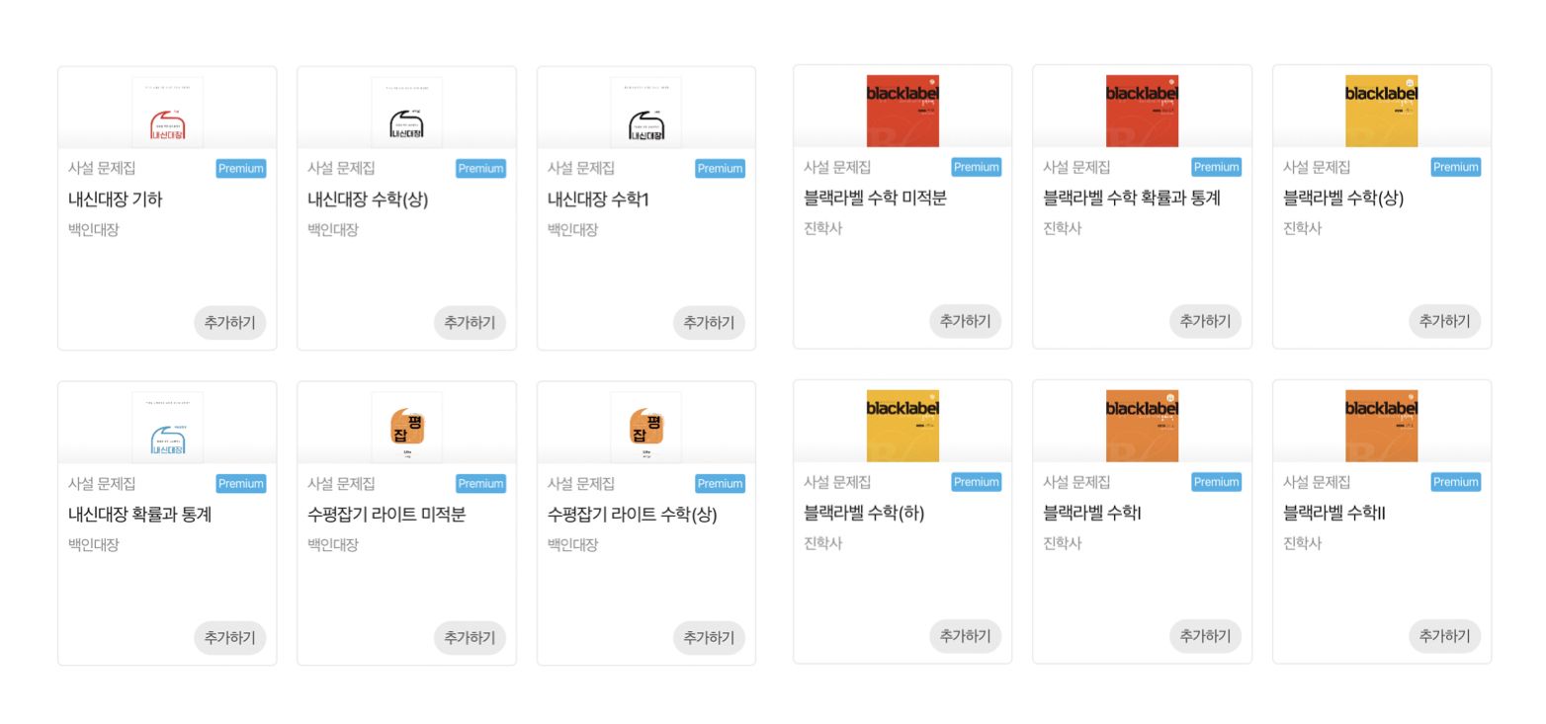Add 블랙라벨 수학 미적분 via 추가하기
Viewport: 1546px width, 724px height.
click(965, 321)
